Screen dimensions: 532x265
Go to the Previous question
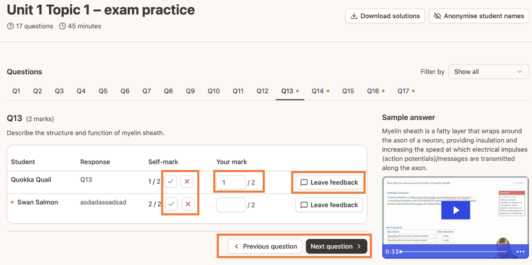tap(265, 246)
